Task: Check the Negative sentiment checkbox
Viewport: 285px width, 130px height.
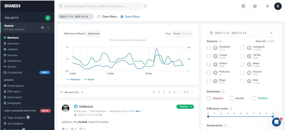Action: coord(209,98)
